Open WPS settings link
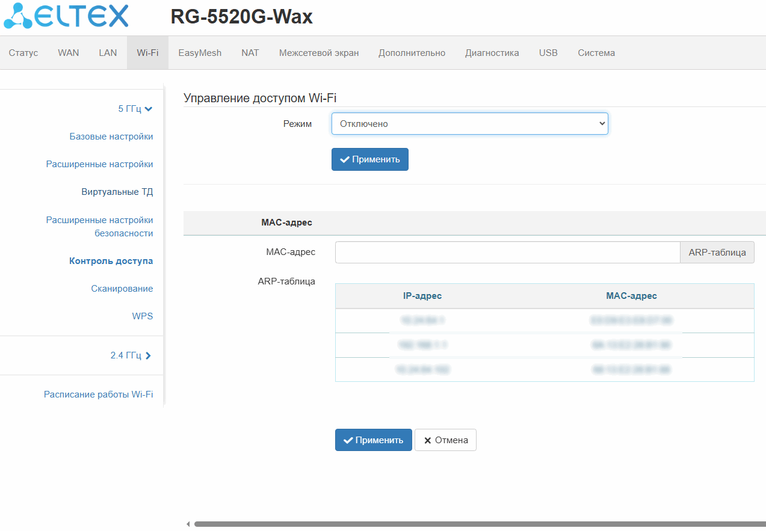The image size is (766, 531). [x=142, y=316]
